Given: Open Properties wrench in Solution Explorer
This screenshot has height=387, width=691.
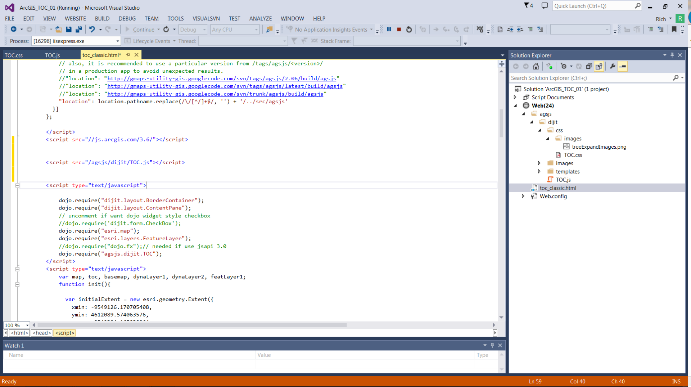Looking at the screenshot, I should point(613,66).
